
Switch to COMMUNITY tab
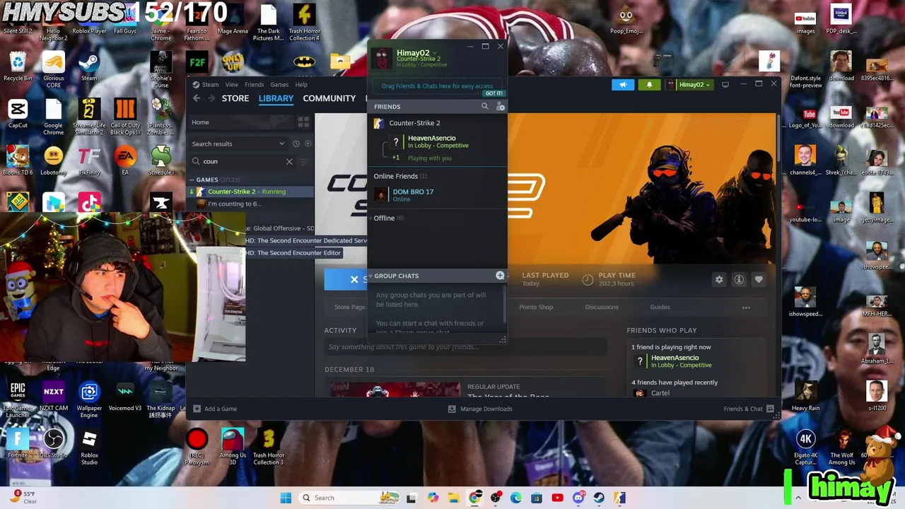click(329, 98)
